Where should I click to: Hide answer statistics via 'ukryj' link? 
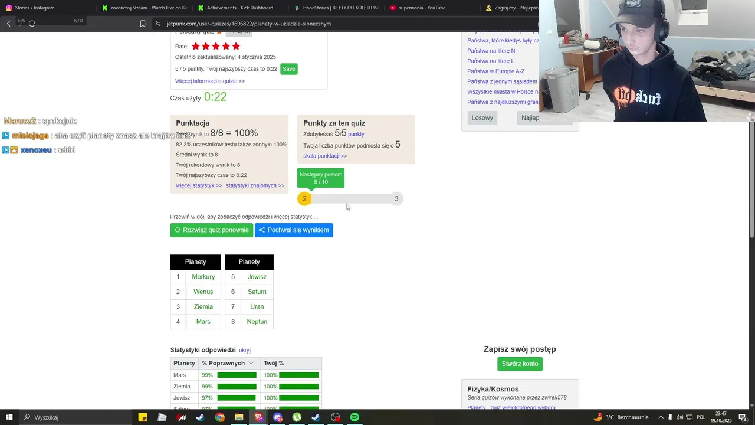(245, 350)
